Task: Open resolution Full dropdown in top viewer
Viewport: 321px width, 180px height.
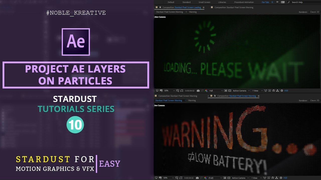Action: [216, 91]
